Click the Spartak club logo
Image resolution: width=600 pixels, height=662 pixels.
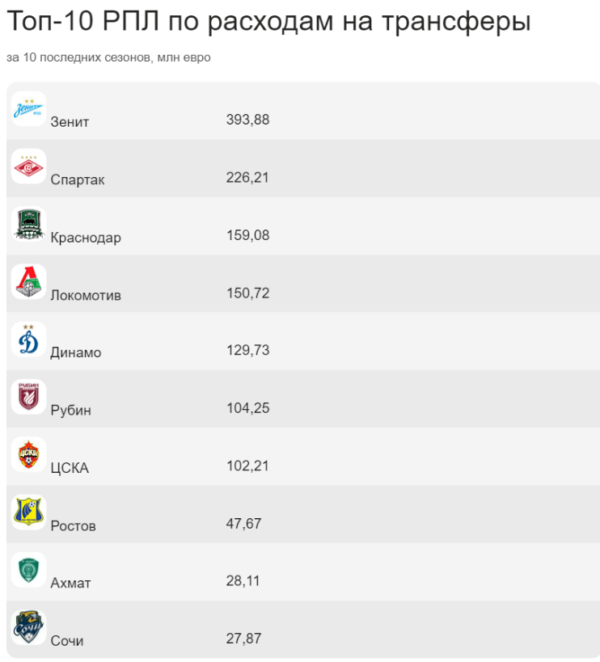(x=28, y=166)
